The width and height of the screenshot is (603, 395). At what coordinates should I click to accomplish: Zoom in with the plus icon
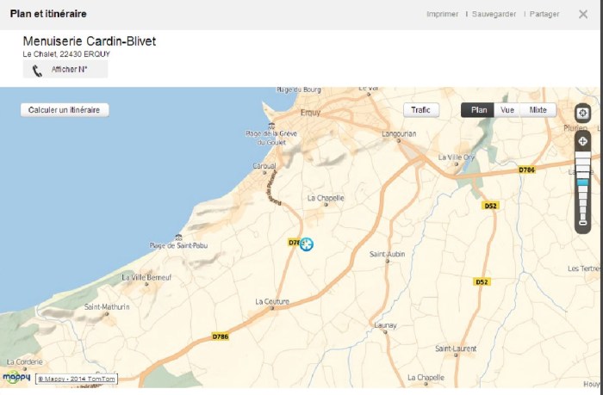(583, 141)
